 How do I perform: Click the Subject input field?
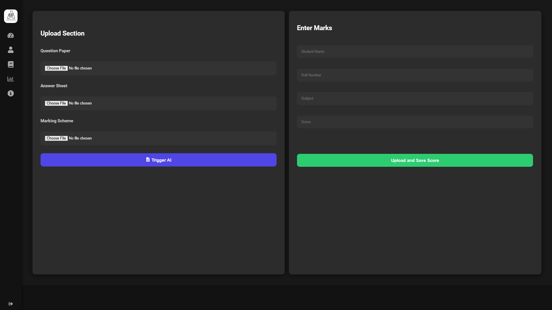pos(415,98)
